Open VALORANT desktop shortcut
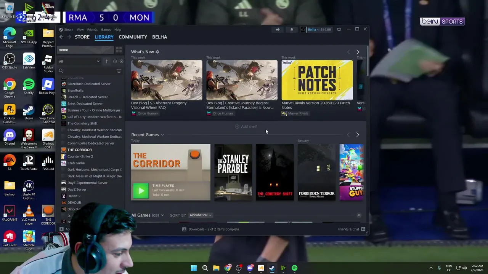The width and height of the screenshot is (488, 274). pos(10,213)
